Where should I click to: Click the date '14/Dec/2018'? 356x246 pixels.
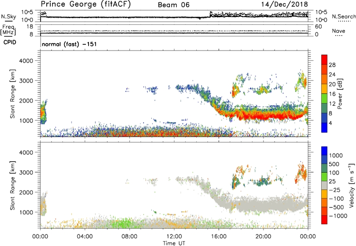[x=284, y=4]
